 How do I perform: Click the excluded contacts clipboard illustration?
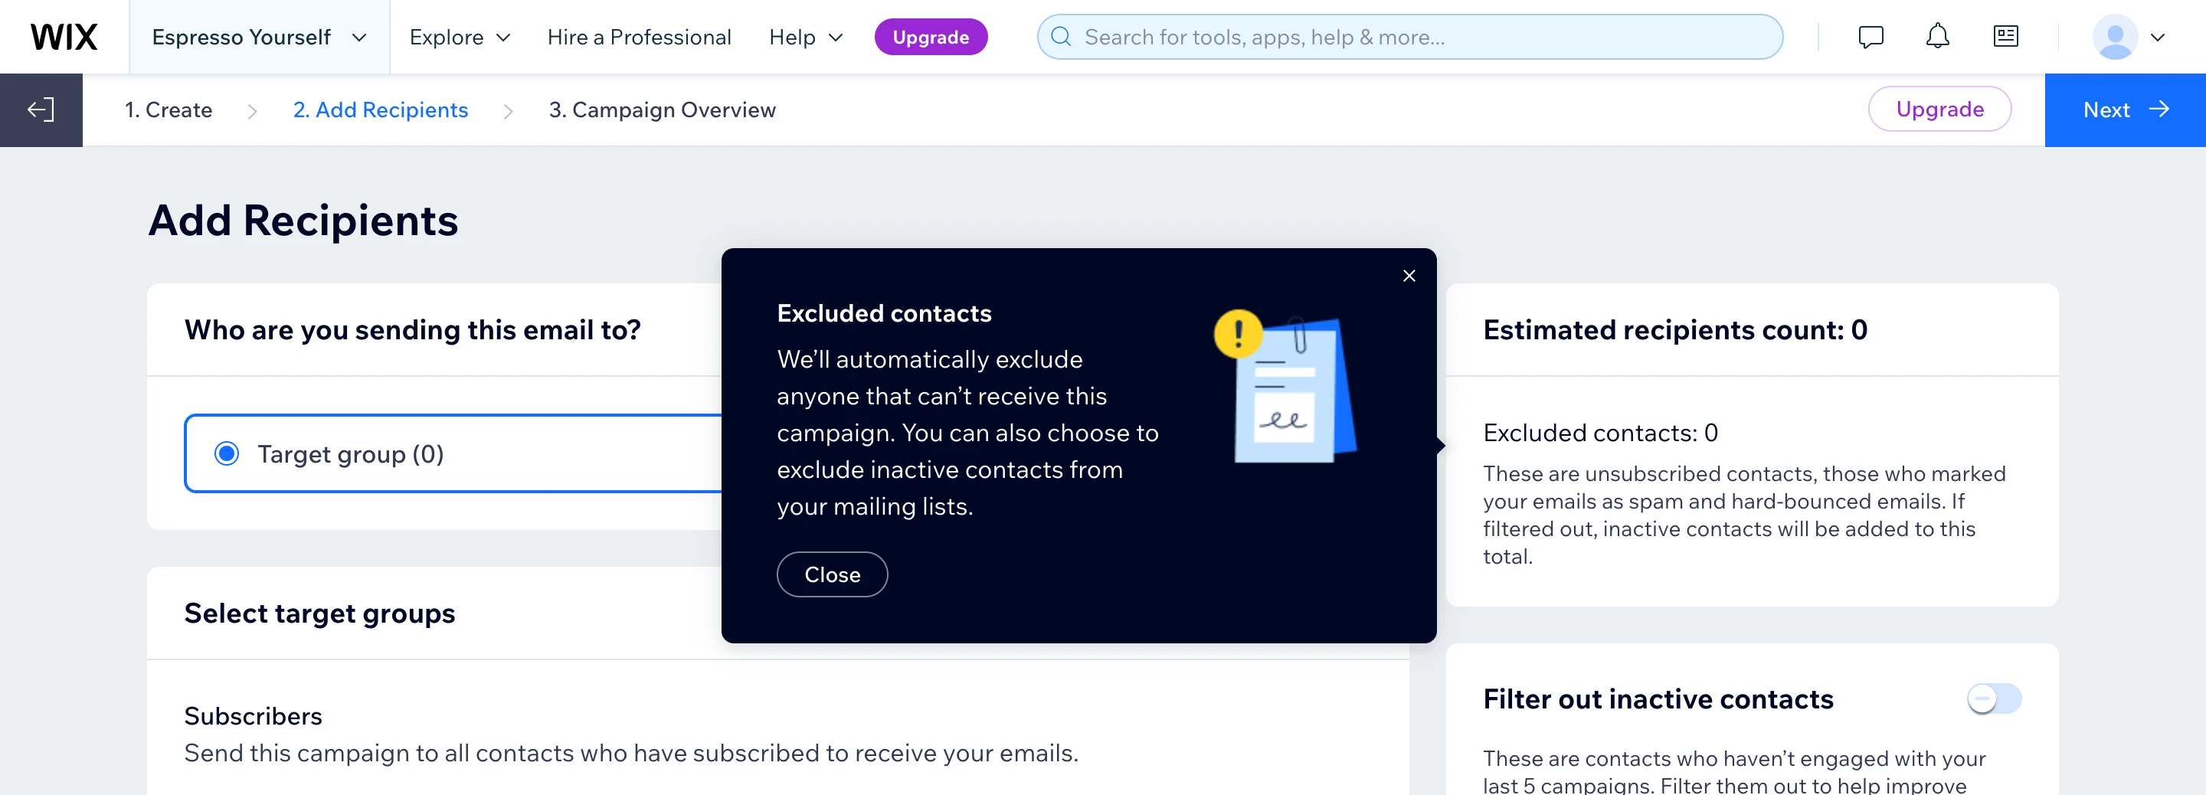(x=1287, y=388)
